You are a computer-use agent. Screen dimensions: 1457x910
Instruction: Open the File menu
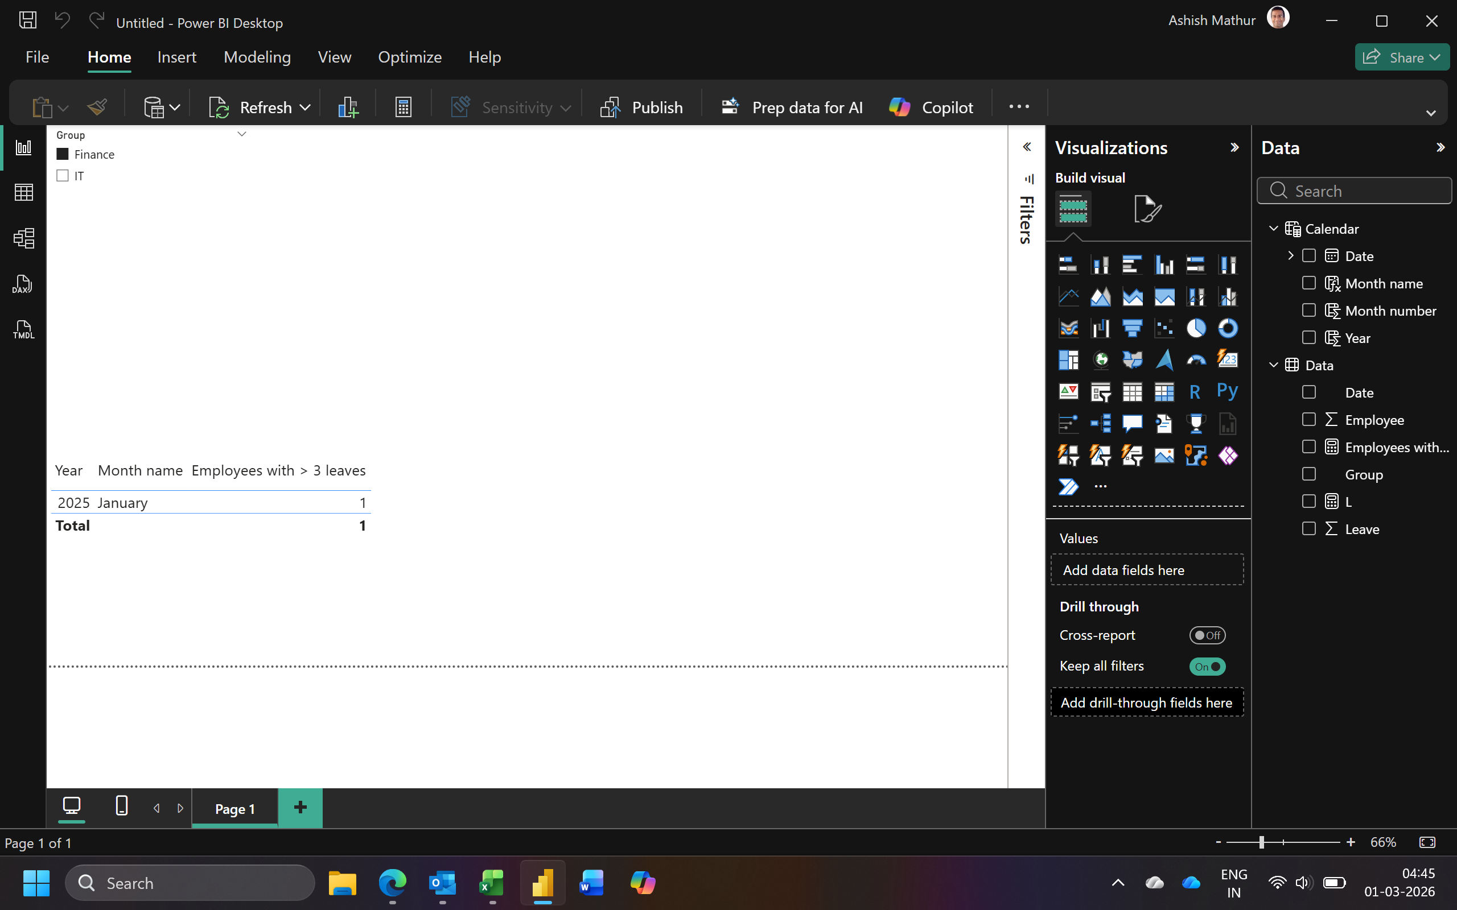click(38, 57)
